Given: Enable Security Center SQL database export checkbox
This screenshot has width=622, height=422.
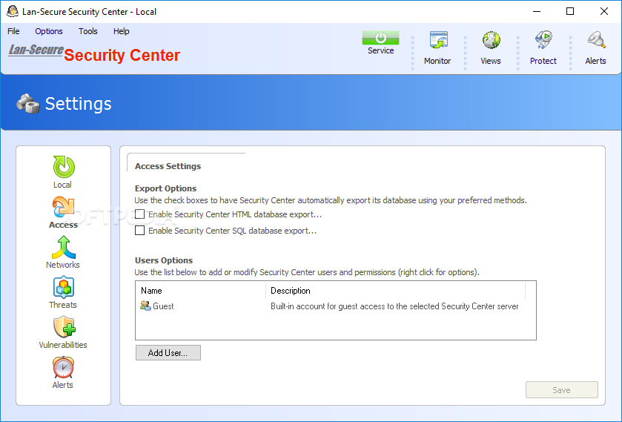Looking at the screenshot, I should pyautogui.click(x=139, y=231).
